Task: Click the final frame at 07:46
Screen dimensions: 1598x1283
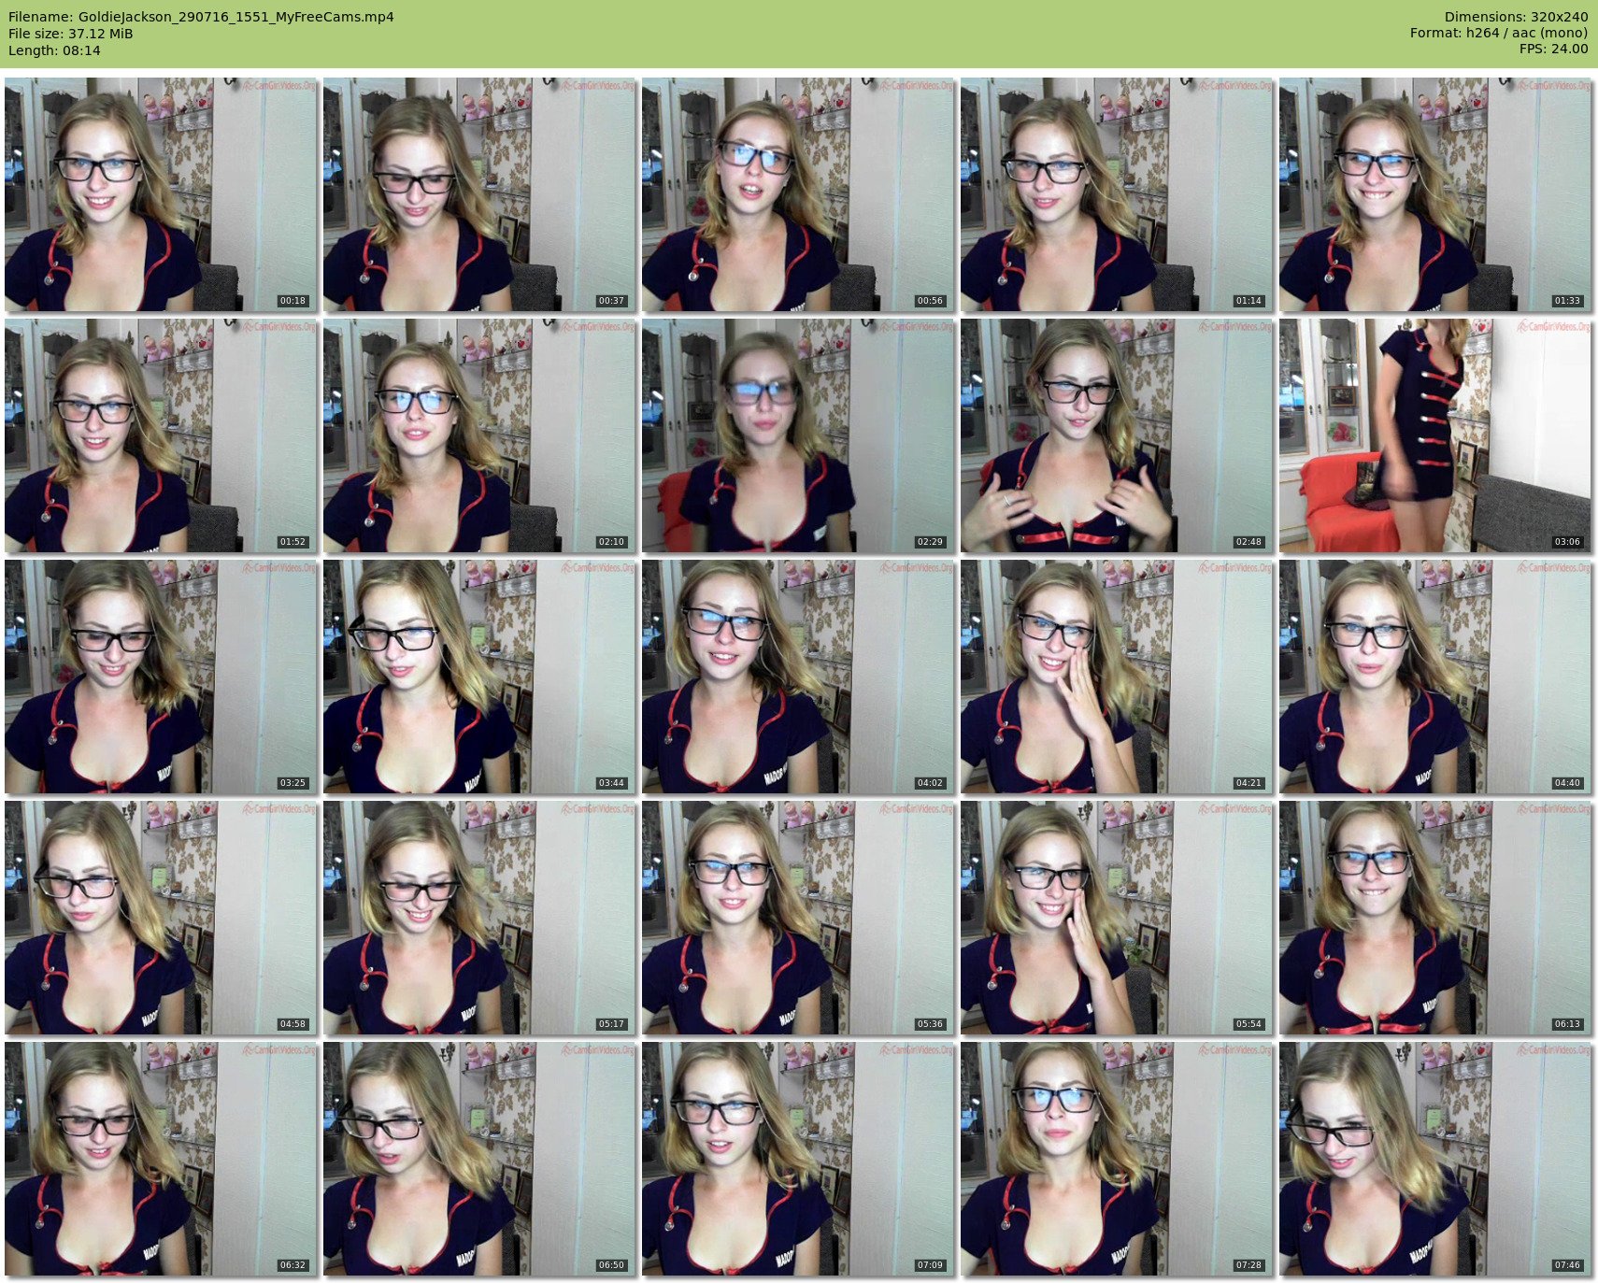Action: point(1435,1159)
